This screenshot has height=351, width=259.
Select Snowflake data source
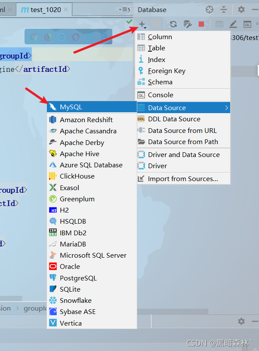tap(92, 300)
